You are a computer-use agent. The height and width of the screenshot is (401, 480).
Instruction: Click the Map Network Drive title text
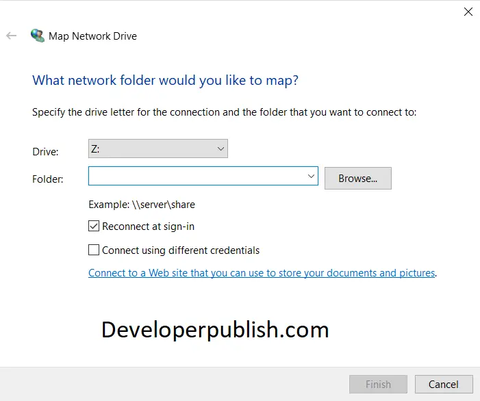tap(92, 36)
